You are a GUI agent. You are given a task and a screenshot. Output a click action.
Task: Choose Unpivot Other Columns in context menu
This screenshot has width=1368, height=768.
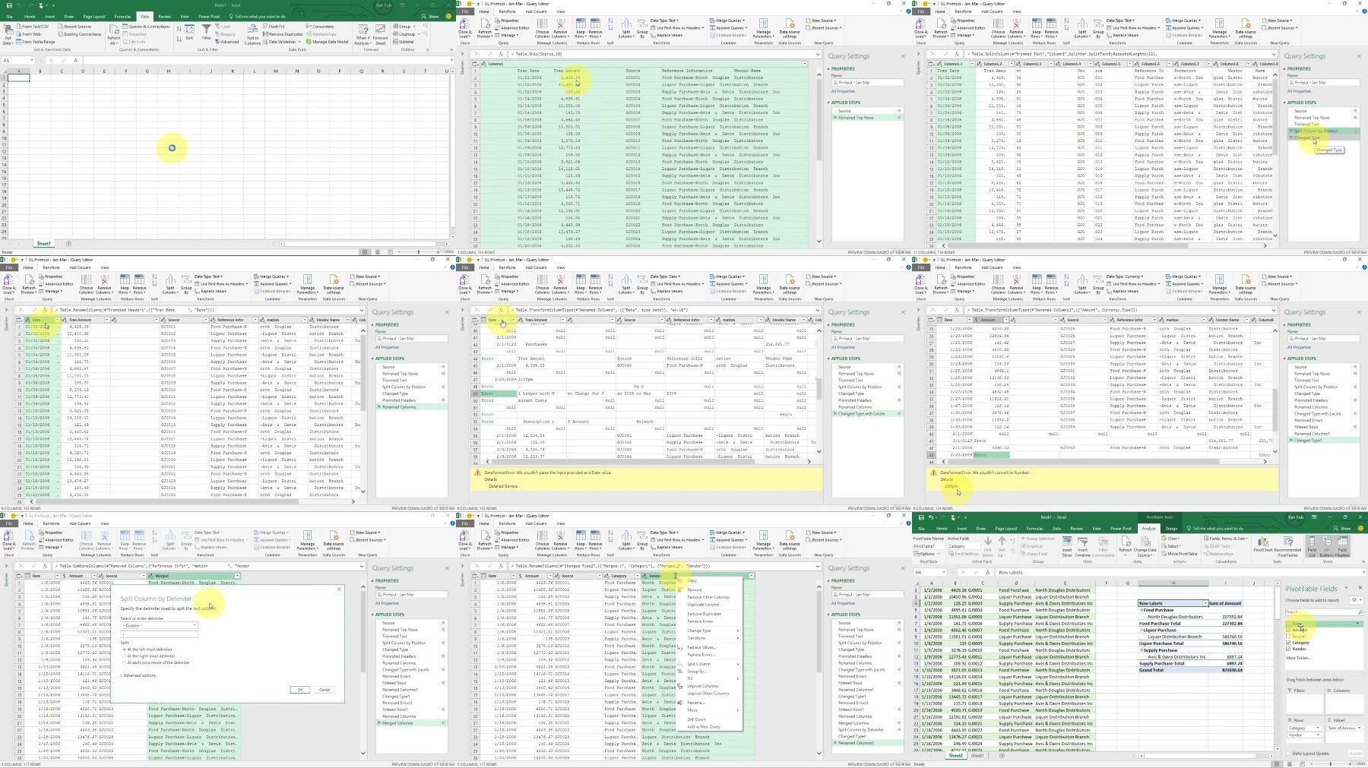pos(708,694)
